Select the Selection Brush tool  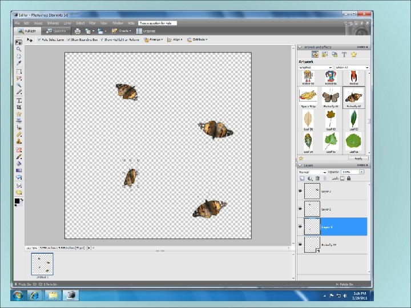(x=19, y=92)
